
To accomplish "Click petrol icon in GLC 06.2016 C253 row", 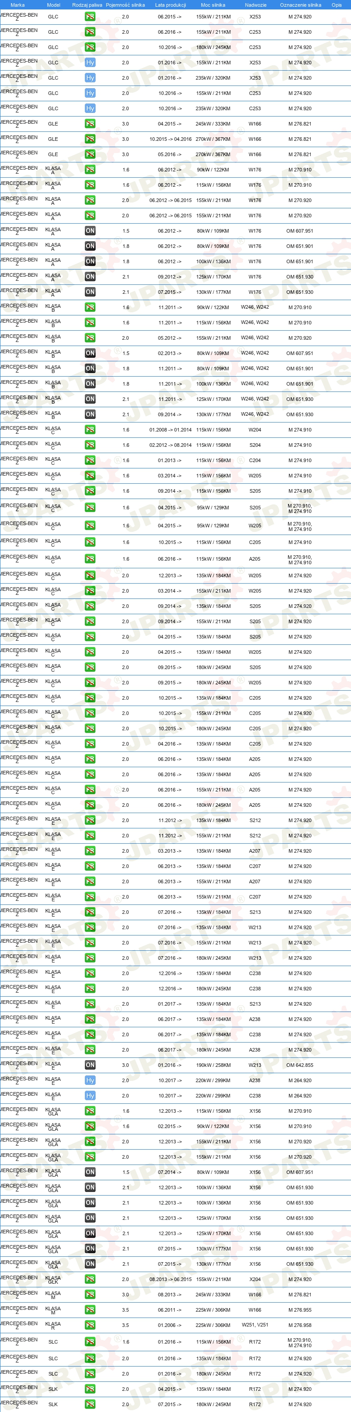I will (x=90, y=32).
